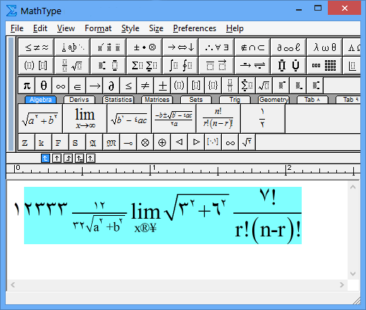366x310 pixels.
Task: Open the fence templates palette
Action: pyautogui.click(x=36, y=65)
